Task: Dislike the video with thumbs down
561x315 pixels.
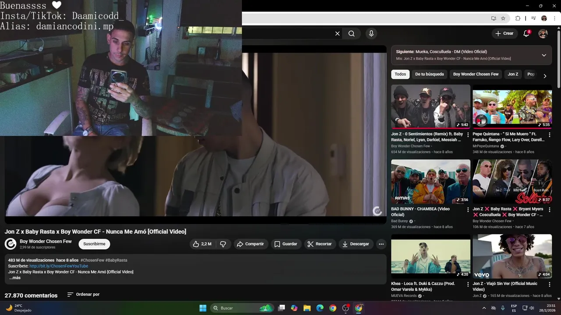Action: [223, 244]
